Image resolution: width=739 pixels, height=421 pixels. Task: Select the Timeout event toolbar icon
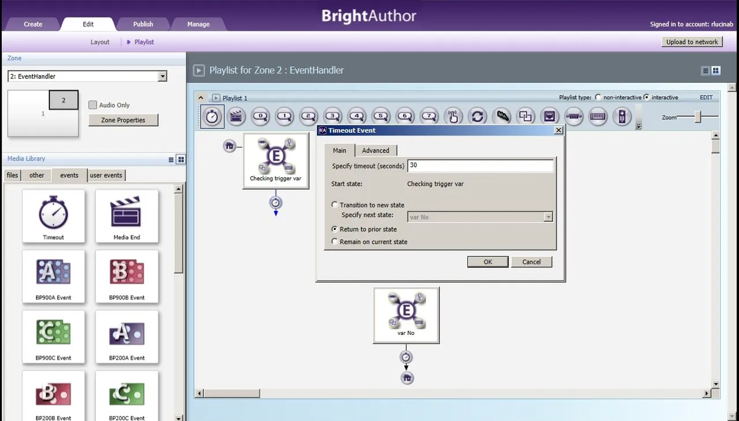pos(212,117)
